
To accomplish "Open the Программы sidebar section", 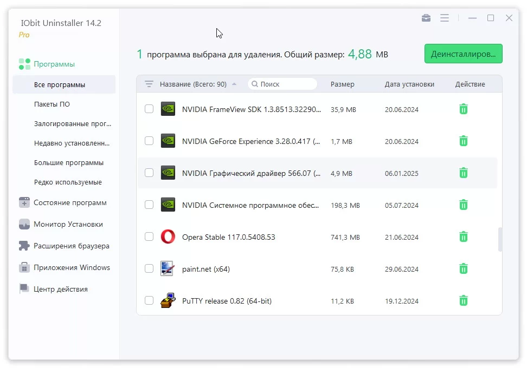I will [x=54, y=64].
